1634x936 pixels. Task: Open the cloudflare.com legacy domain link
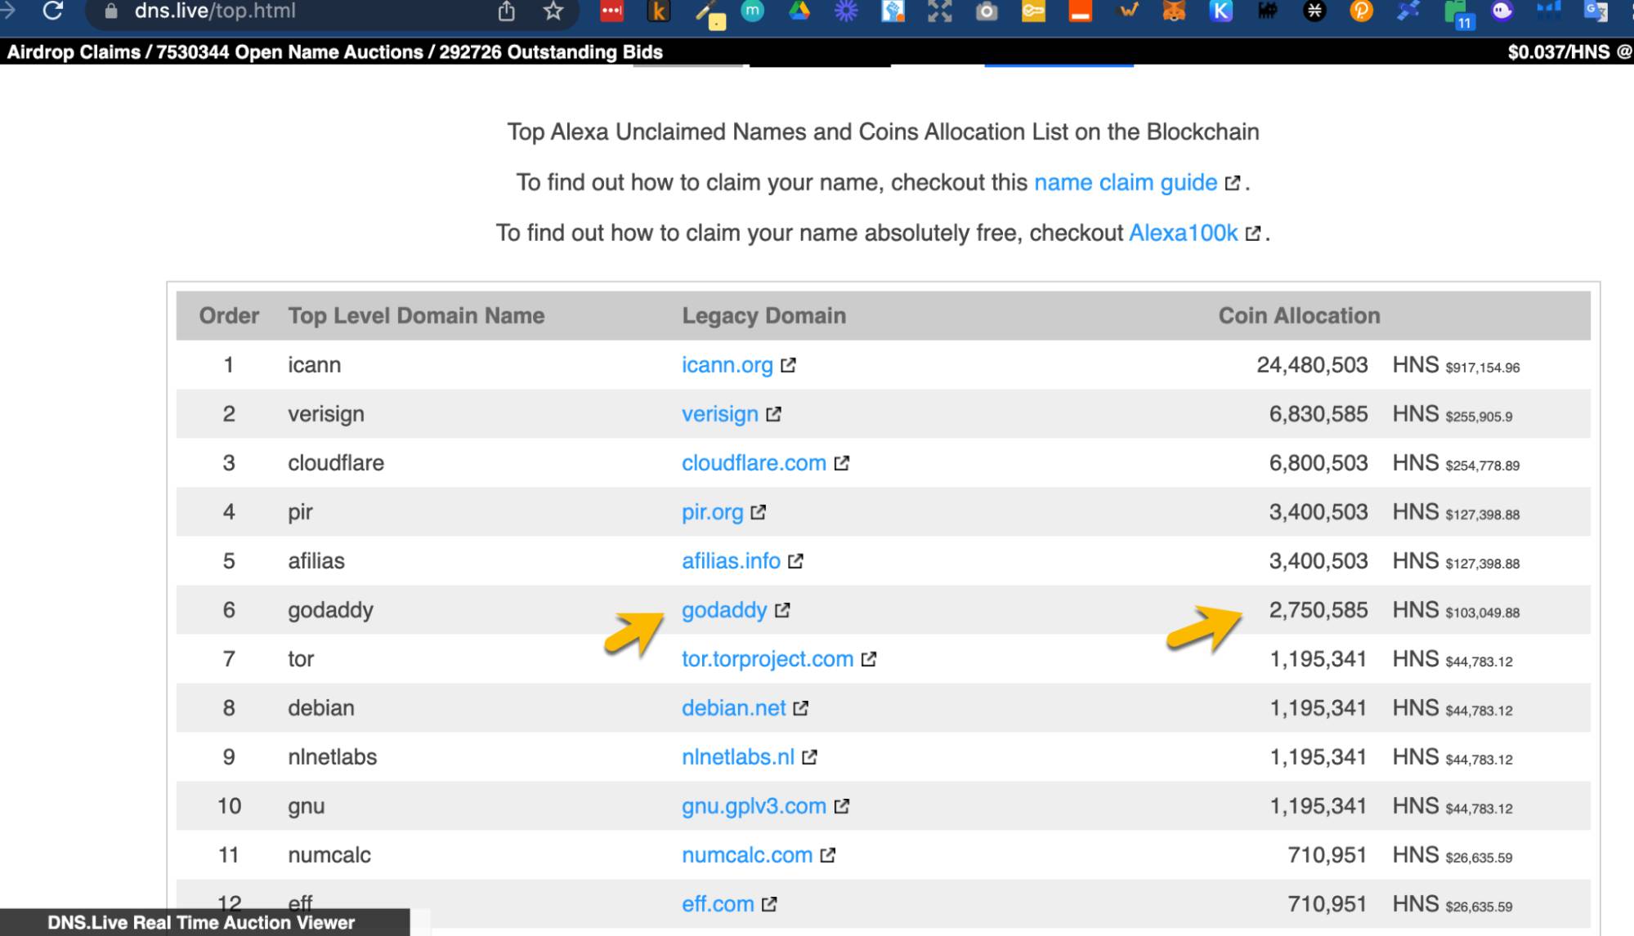point(754,463)
